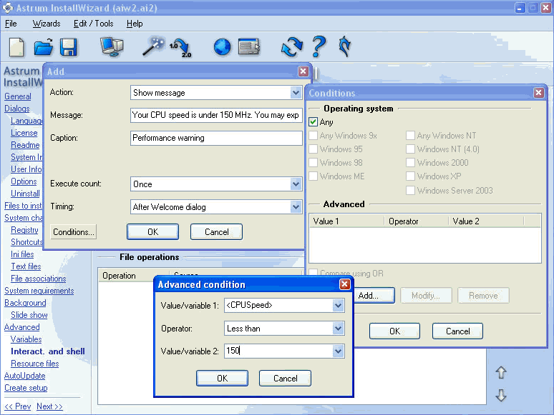Click the Value 2 column header
554x415 pixels.
pos(486,221)
